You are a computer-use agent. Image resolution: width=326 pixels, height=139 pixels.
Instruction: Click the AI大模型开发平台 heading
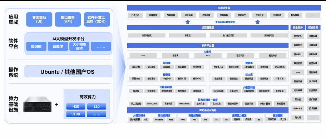tap(68, 39)
